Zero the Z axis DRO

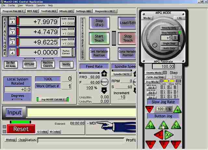(x=12, y=41)
